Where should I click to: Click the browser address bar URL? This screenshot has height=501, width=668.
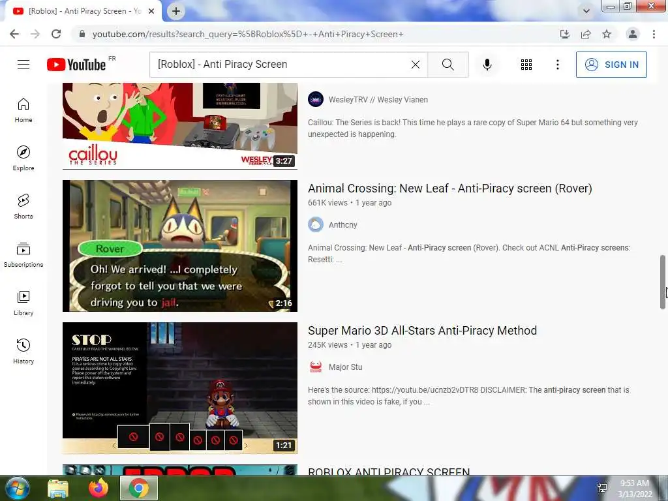248,34
